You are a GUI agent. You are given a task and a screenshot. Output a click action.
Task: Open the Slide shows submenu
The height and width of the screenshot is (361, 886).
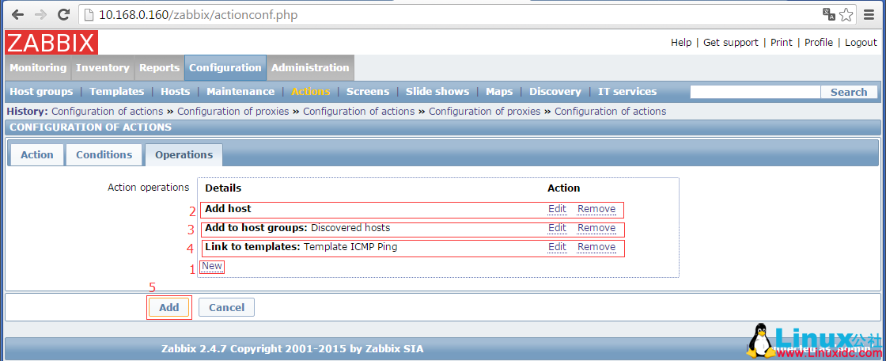pos(437,92)
